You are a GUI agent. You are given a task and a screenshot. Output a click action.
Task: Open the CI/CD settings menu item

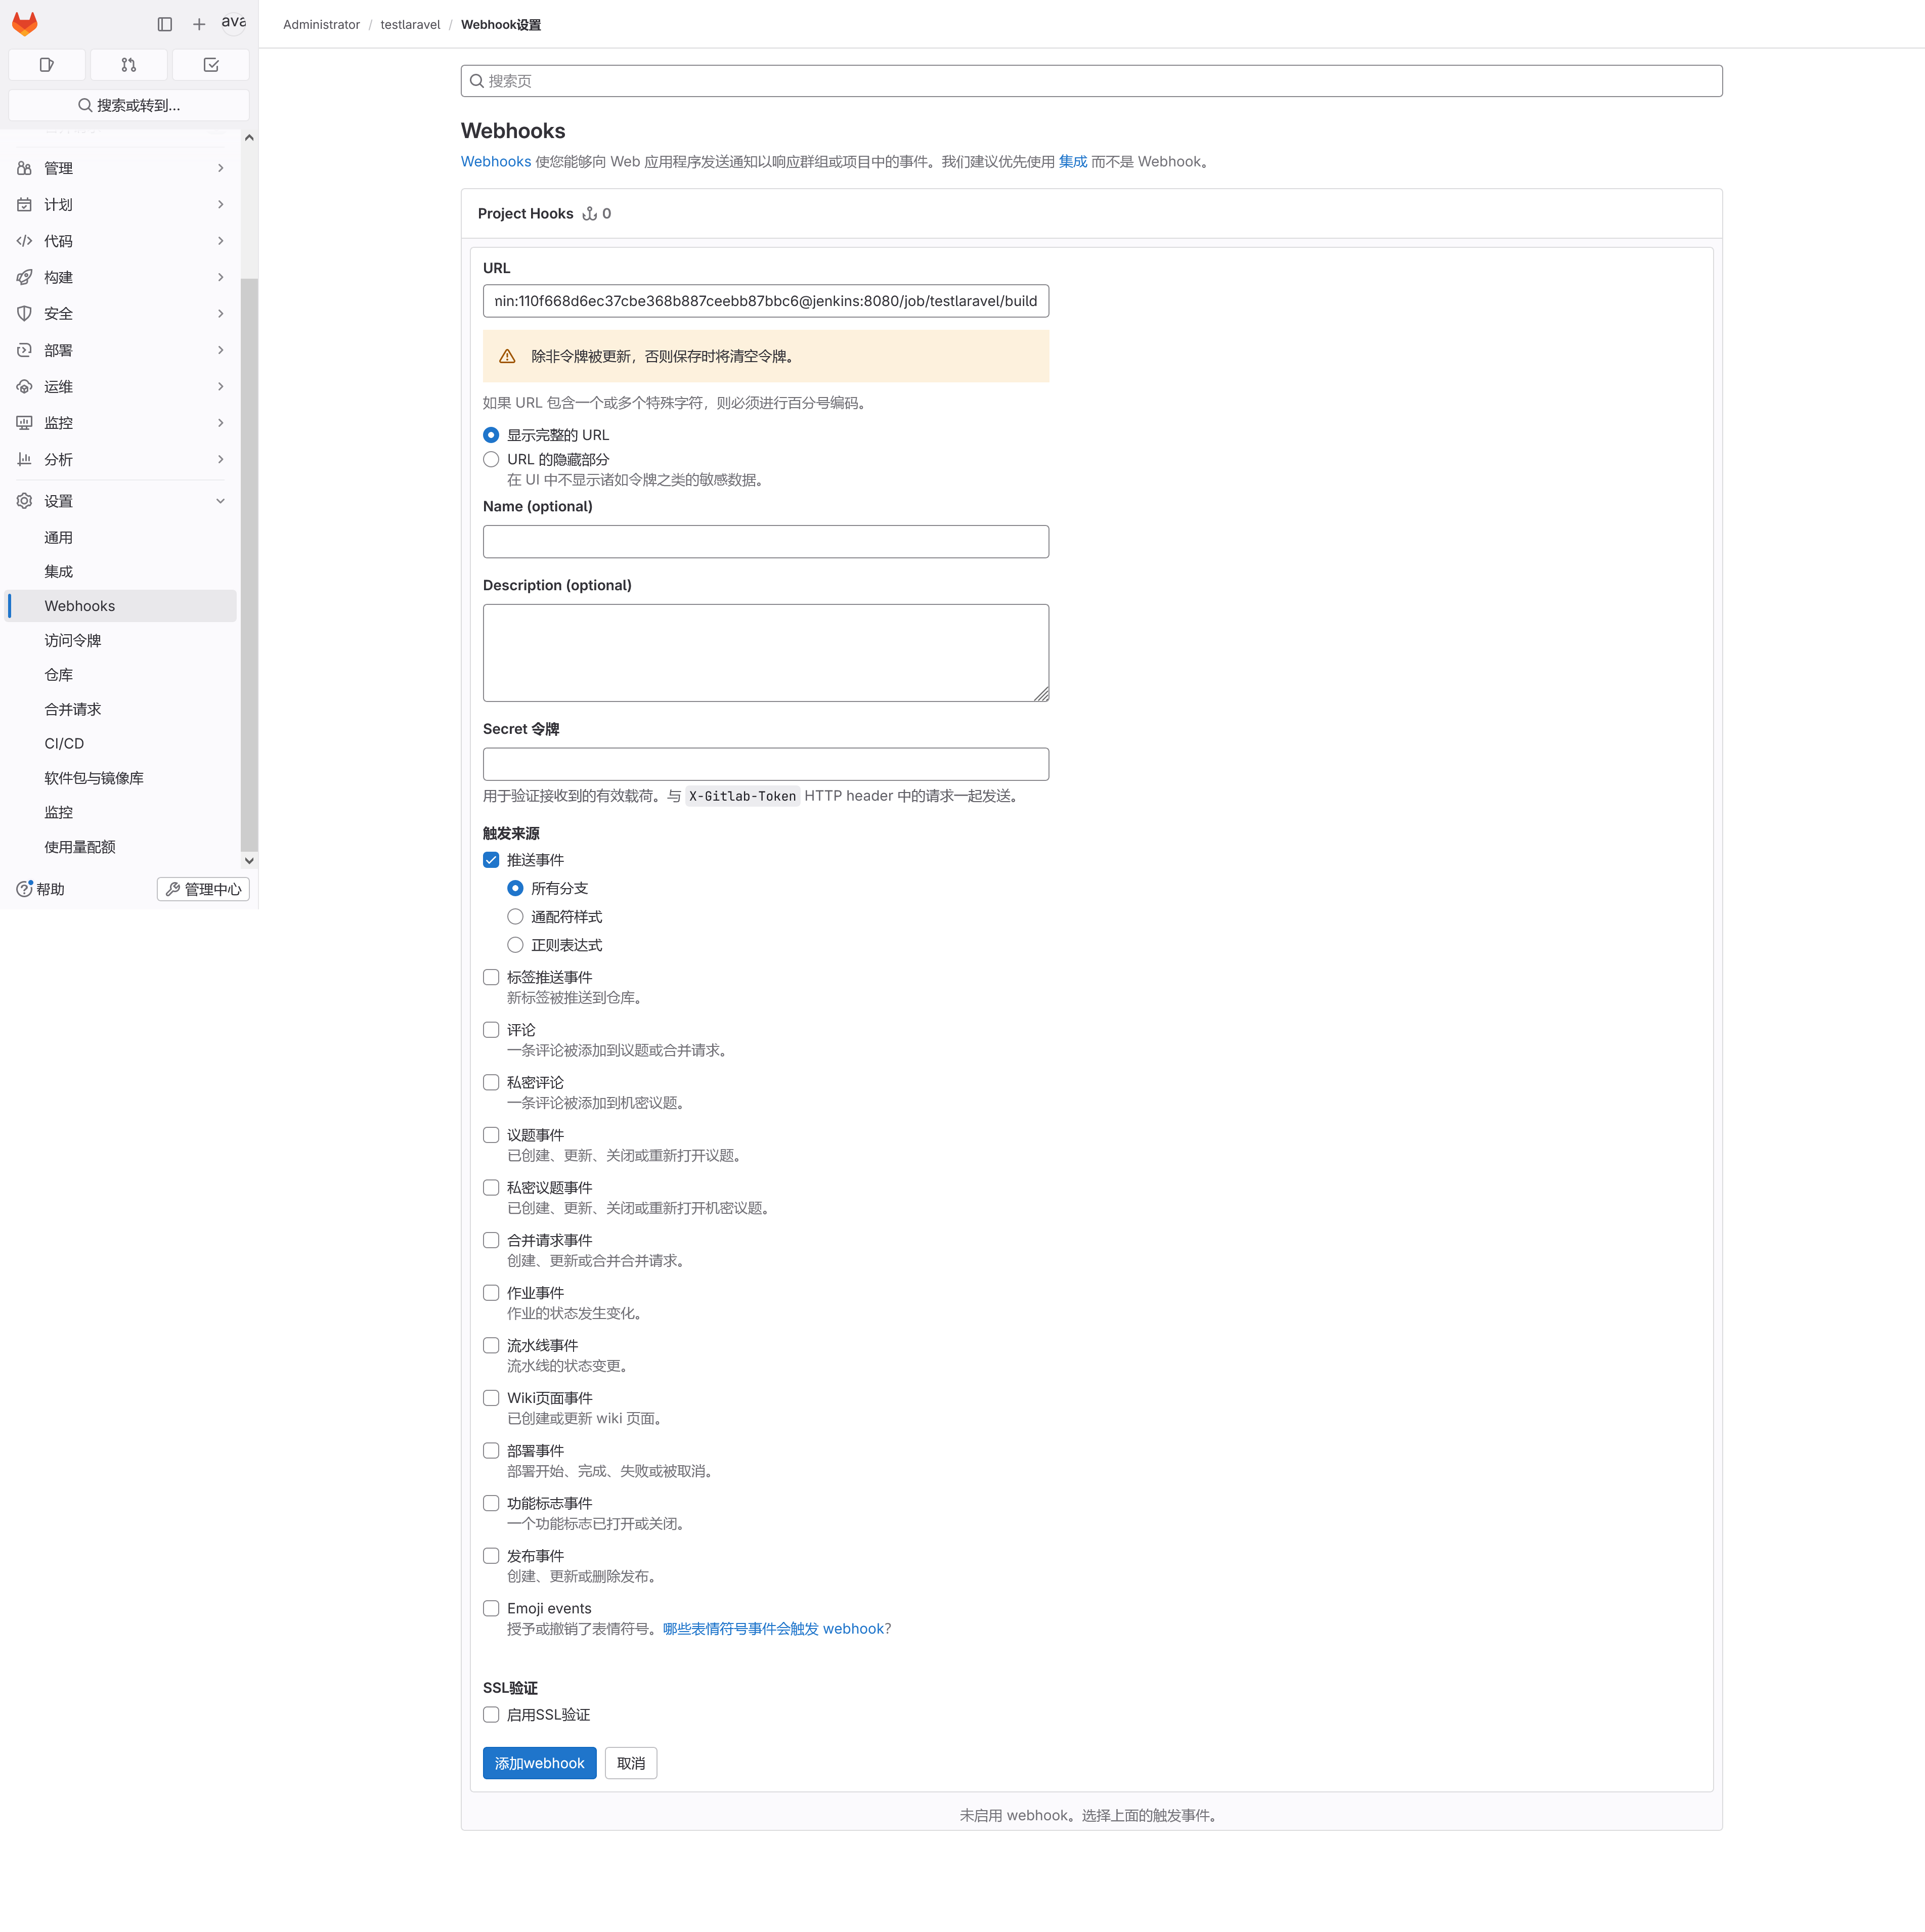[64, 743]
